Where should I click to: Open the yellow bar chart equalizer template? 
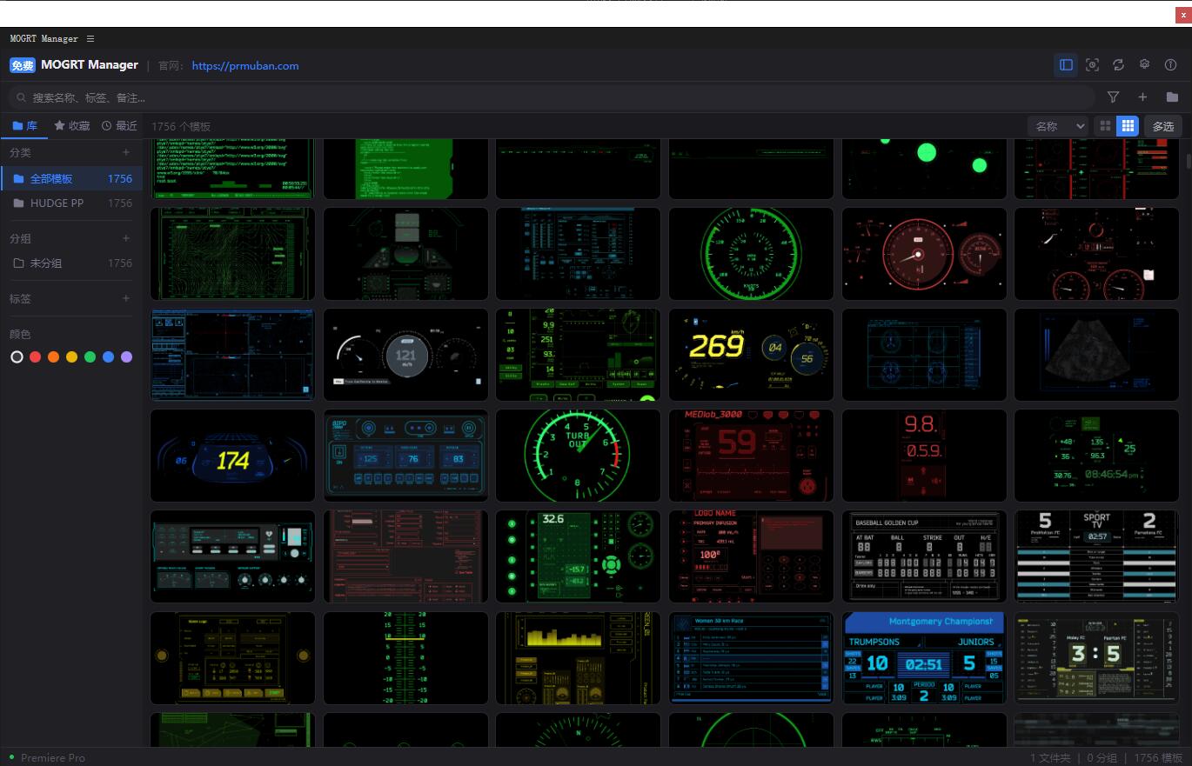(x=578, y=658)
